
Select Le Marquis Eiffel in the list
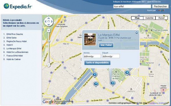[x=14, y=48]
